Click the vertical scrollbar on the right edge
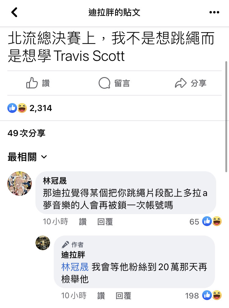Viewport: 229px width, 308px height. [x=226, y=117]
